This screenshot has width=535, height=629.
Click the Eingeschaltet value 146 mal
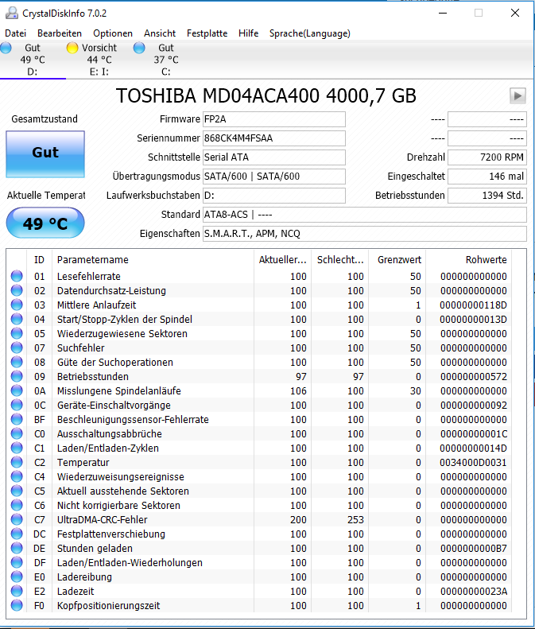pyautogui.click(x=487, y=177)
